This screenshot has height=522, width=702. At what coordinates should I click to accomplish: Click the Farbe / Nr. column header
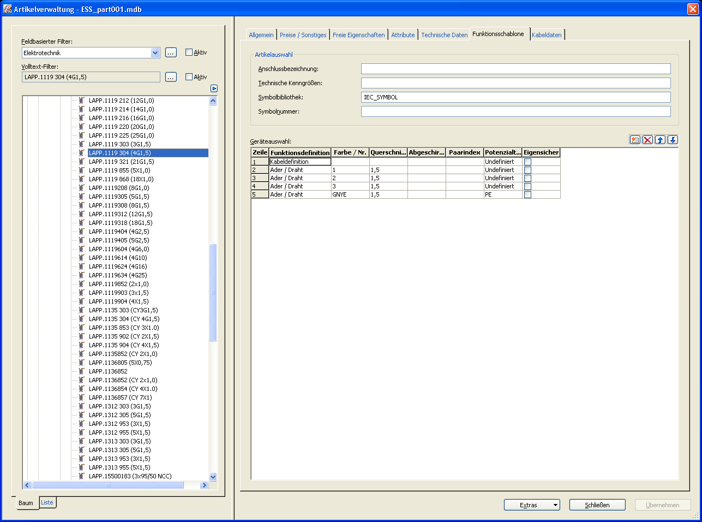coord(350,152)
